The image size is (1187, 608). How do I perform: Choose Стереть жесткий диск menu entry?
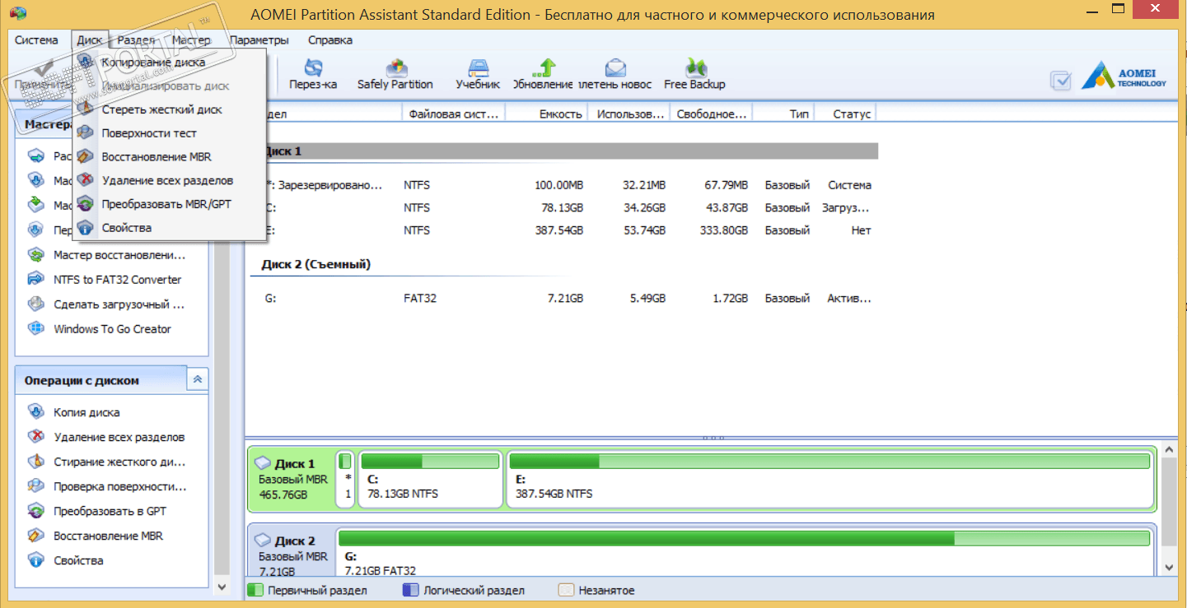click(170, 109)
